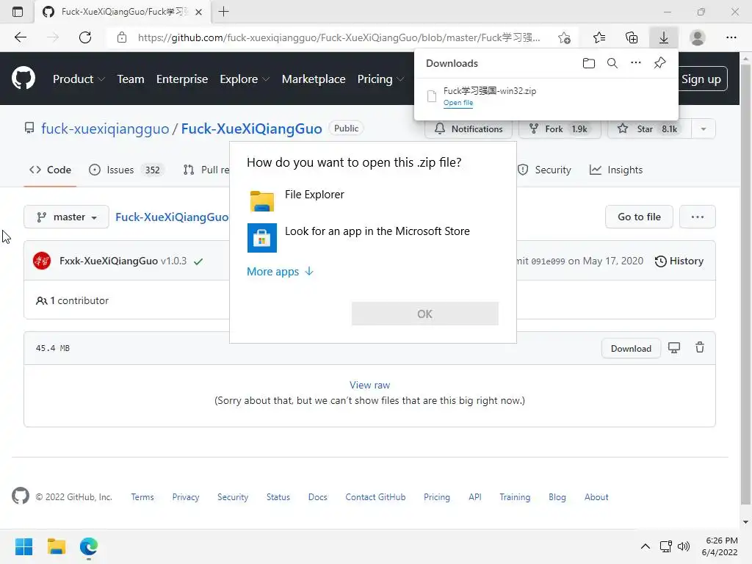Open the master branch dropdown
The image size is (752, 564).
coord(66,217)
